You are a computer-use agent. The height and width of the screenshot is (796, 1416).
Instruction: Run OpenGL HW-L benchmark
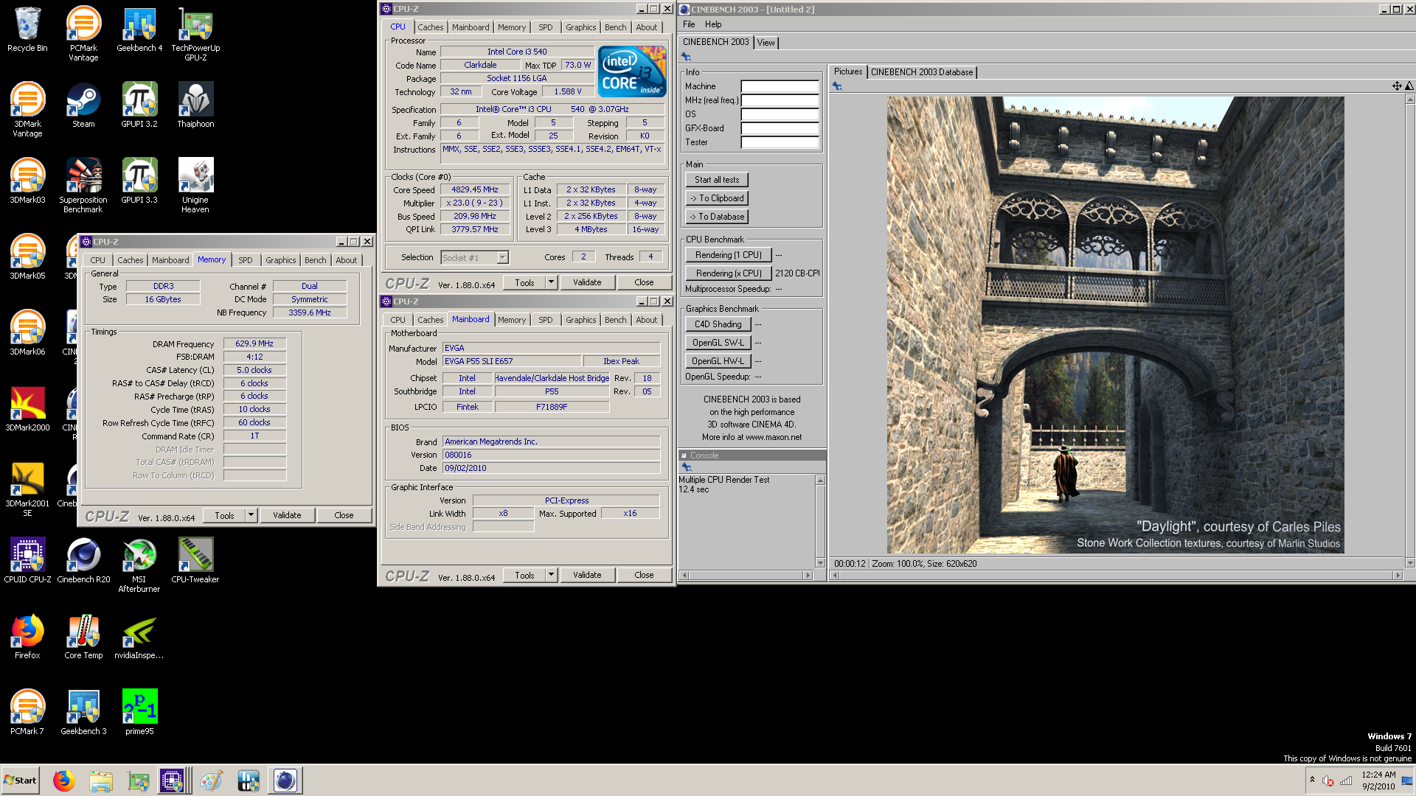(718, 361)
